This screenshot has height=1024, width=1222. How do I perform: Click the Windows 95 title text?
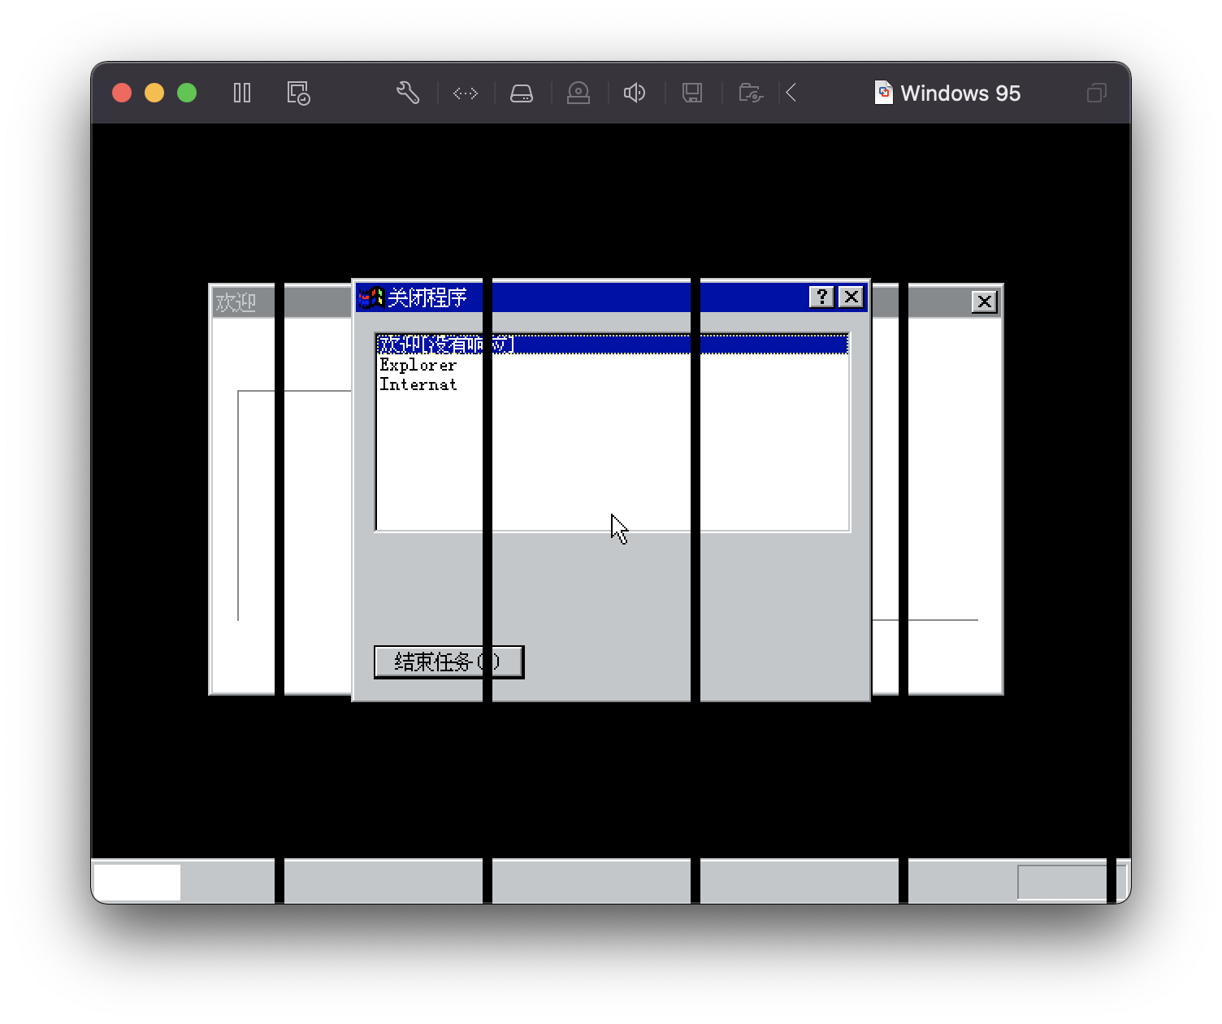960,93
